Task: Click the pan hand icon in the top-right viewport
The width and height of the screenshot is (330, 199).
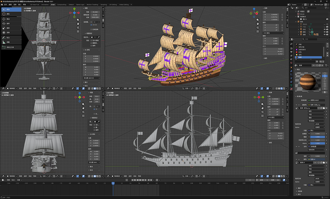Action: click(258, 24)
